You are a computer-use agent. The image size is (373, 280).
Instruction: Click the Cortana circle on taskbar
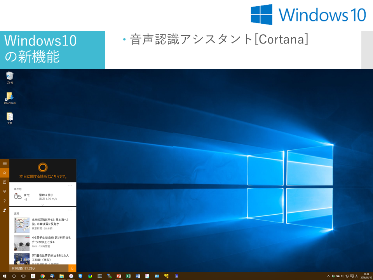point(14,276)
